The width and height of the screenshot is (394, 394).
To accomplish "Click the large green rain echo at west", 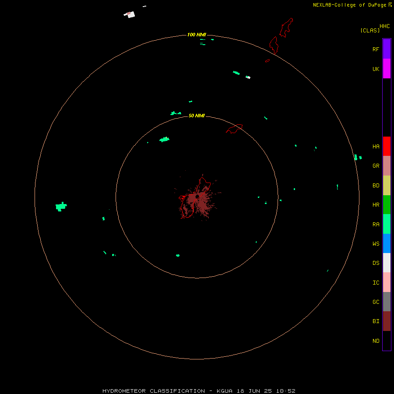I will pos(61,207).
